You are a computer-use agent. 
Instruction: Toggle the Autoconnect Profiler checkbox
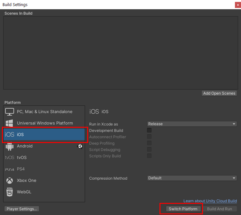point(149,137)
